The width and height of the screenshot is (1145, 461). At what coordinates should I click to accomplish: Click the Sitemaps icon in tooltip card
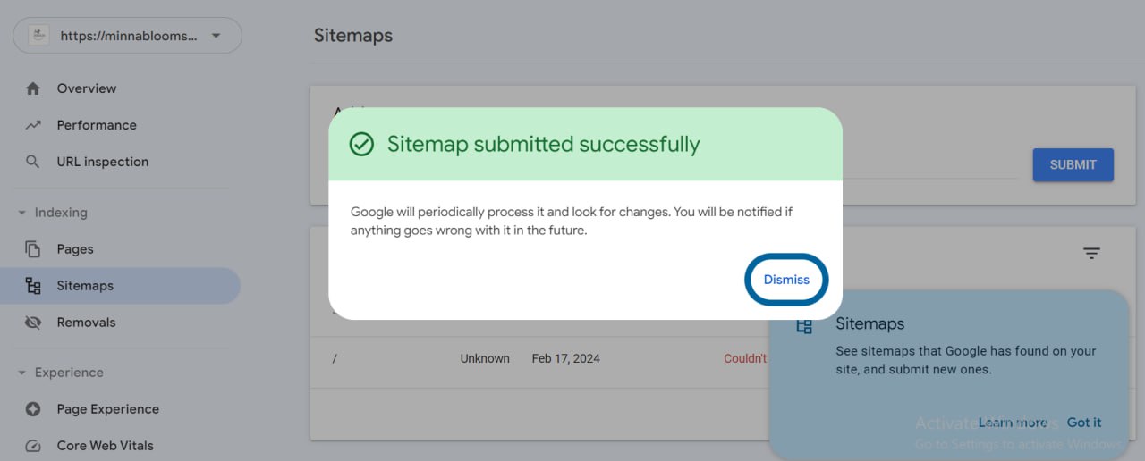point(803,325)
